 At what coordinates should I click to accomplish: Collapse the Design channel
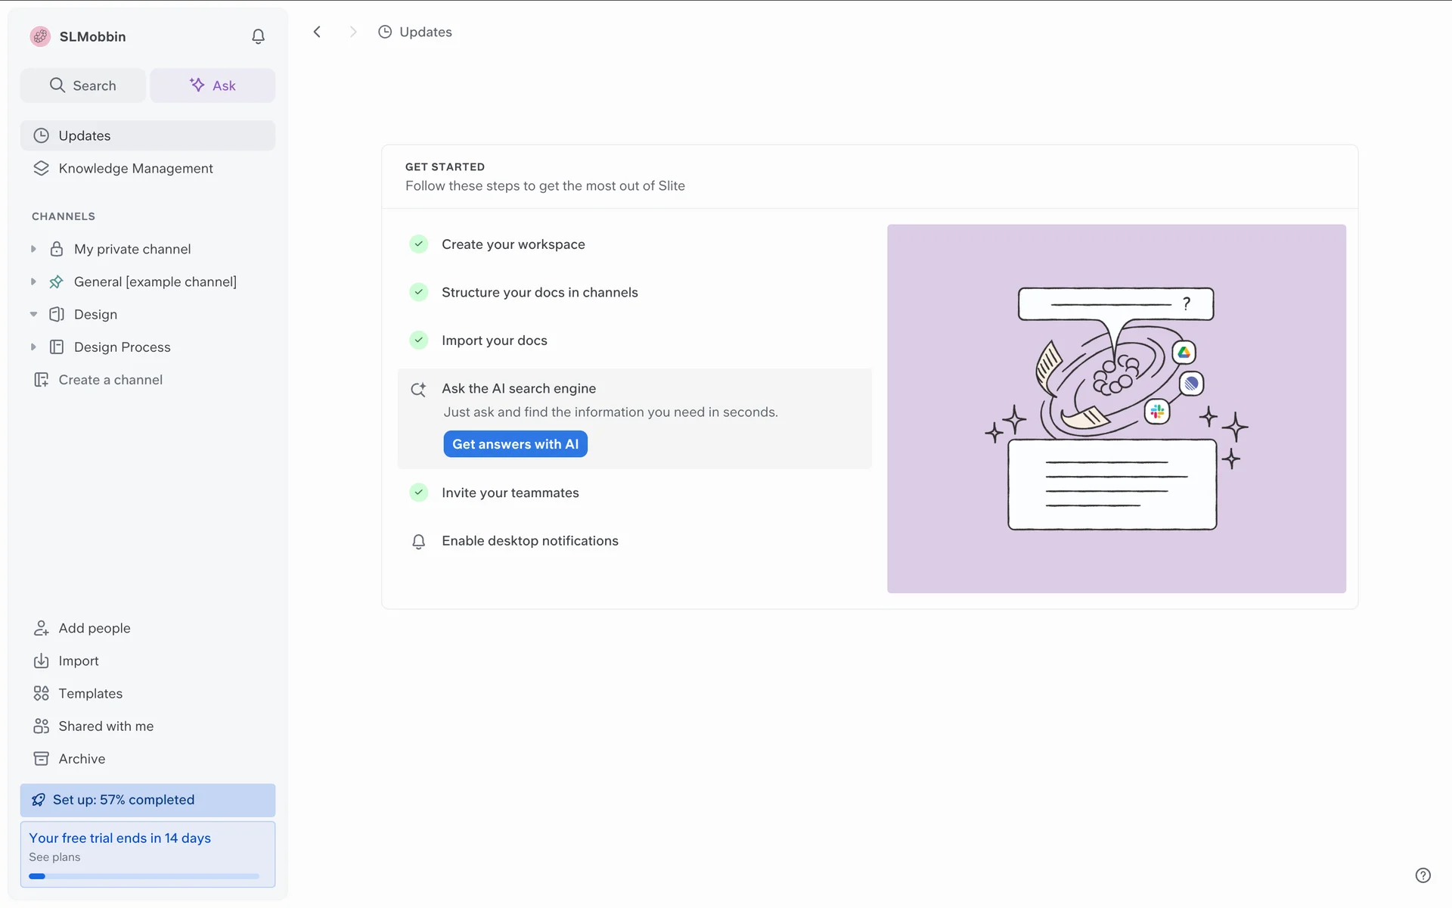[x=33, y=314]
